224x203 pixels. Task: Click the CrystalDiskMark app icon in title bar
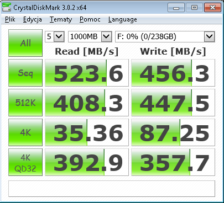point(7,7)
